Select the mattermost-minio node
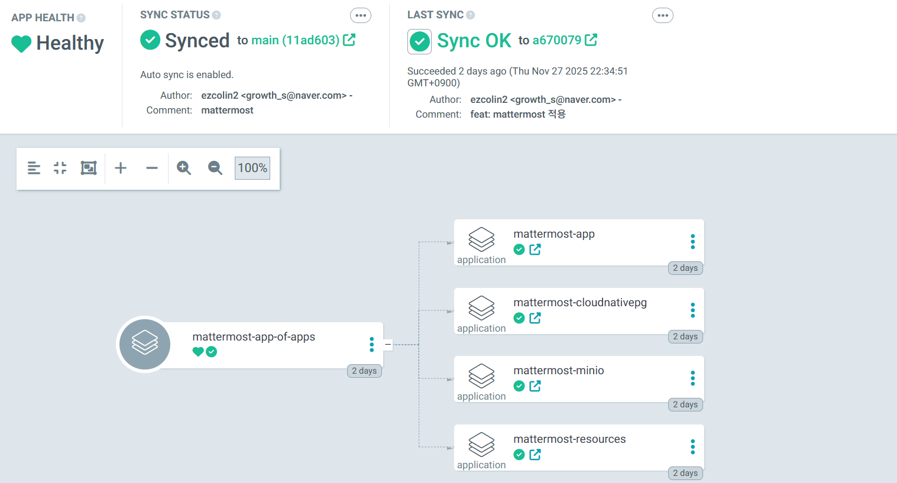The width and height of the screenshot is (897, 483). [579, 379]
